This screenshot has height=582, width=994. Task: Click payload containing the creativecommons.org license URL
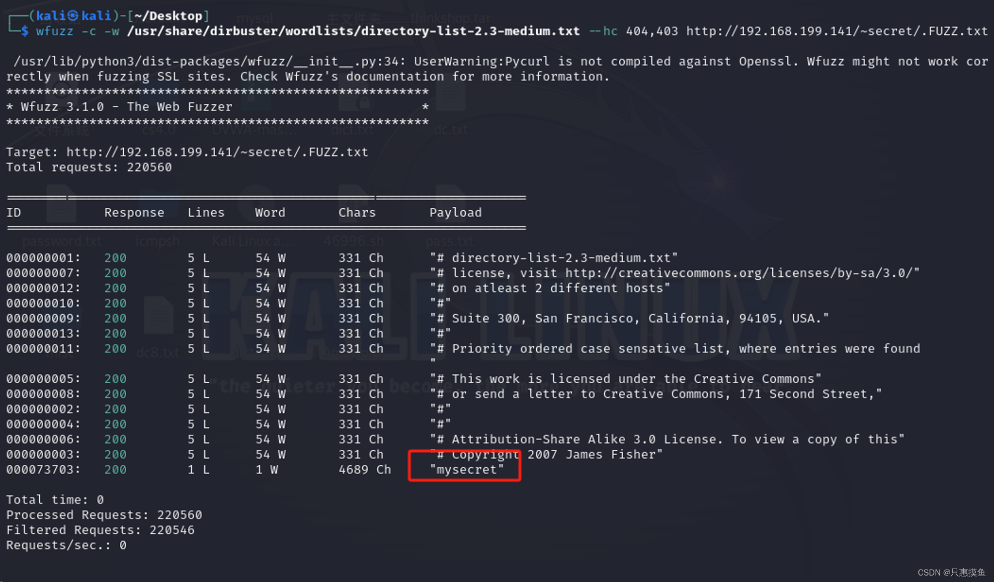point(674,273)
